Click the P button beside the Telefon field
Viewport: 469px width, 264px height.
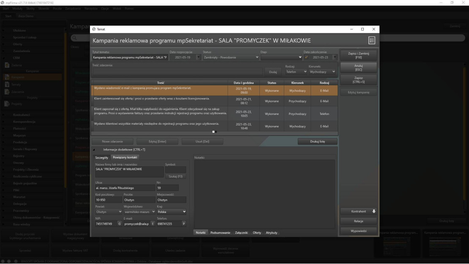tap(184, 223)
